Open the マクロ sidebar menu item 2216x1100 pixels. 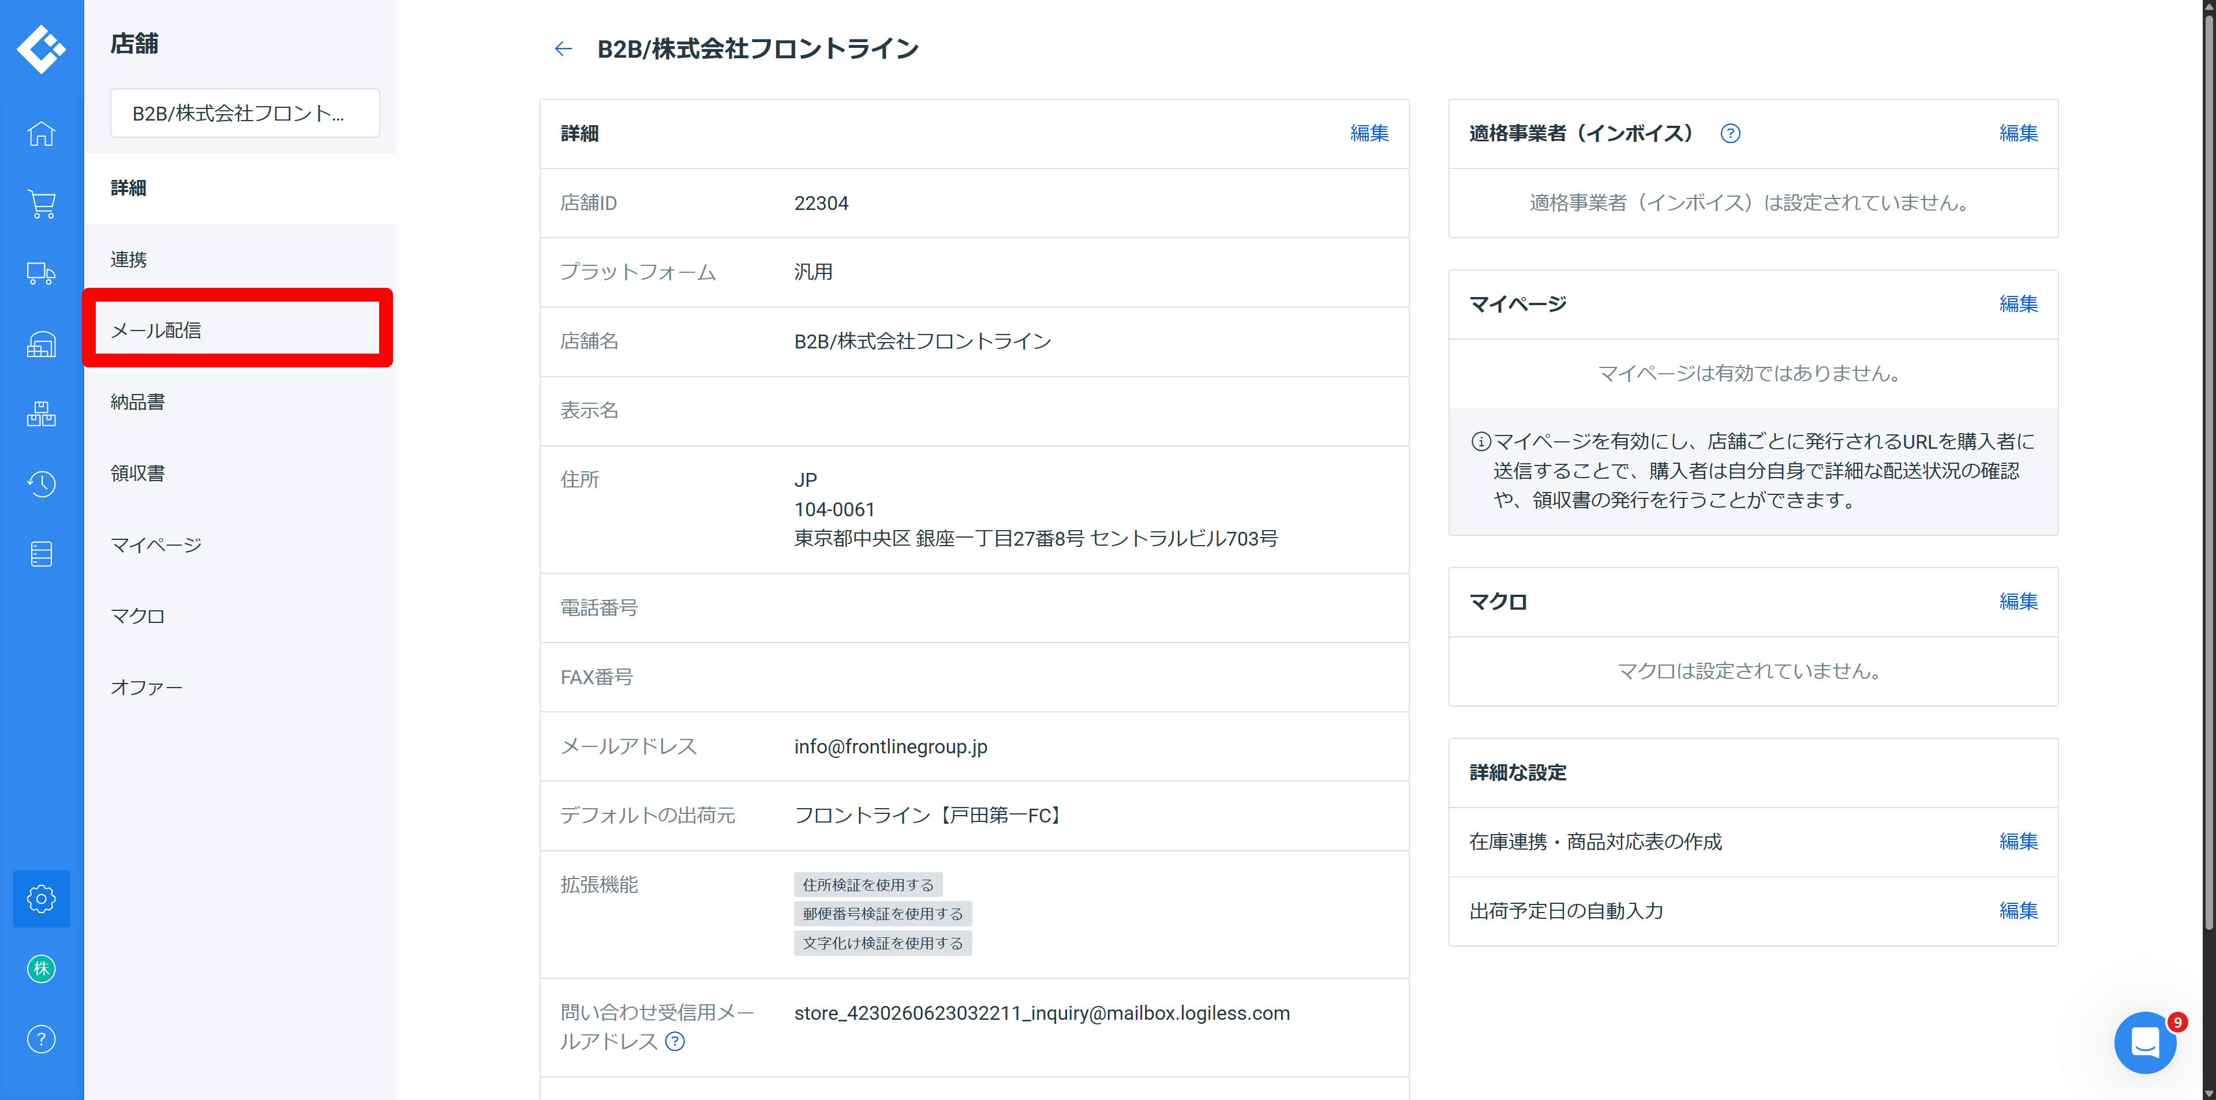(240, 616)
